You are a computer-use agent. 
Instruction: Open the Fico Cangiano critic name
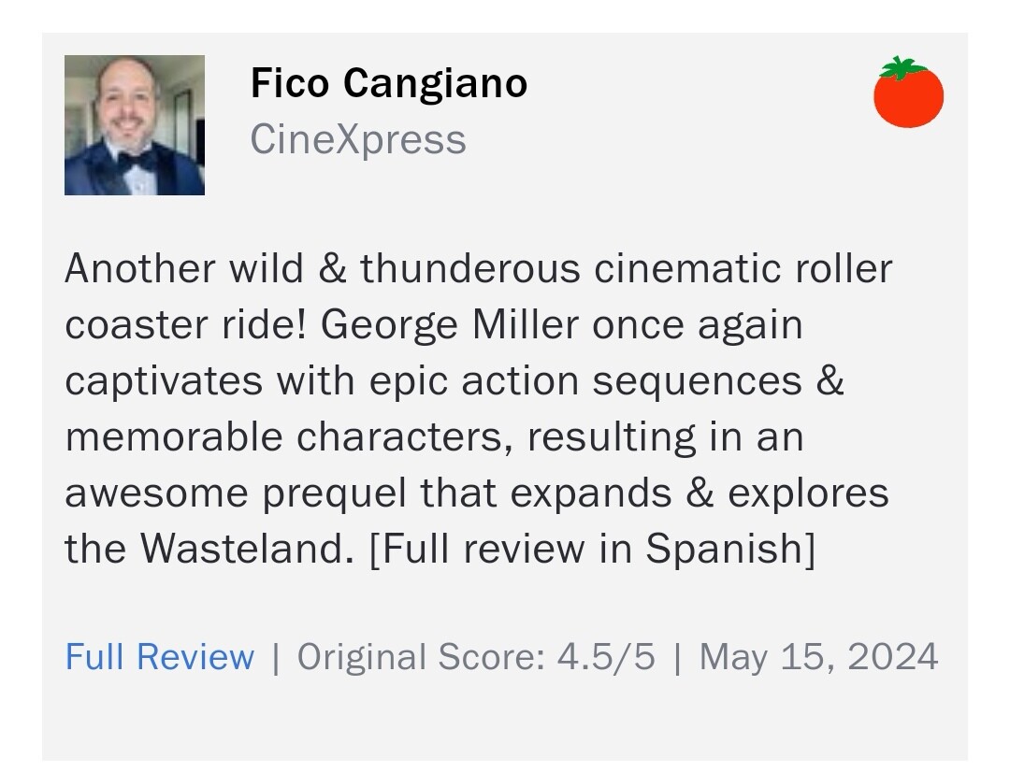(x=388, y=84)
